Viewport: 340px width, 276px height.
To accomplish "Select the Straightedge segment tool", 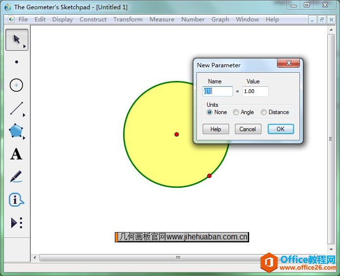I will pyautogui.click(x=17, y=108).
